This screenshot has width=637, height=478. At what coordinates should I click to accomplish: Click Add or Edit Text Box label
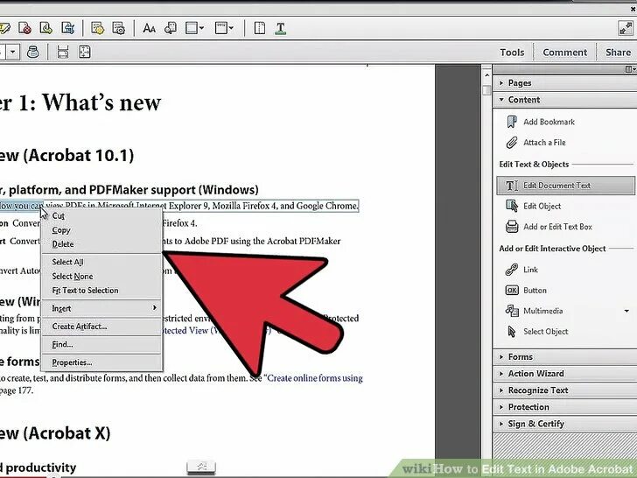tap(557, 227)
